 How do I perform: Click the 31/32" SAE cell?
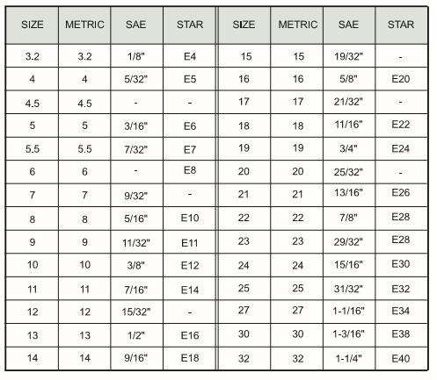[349, 289]
